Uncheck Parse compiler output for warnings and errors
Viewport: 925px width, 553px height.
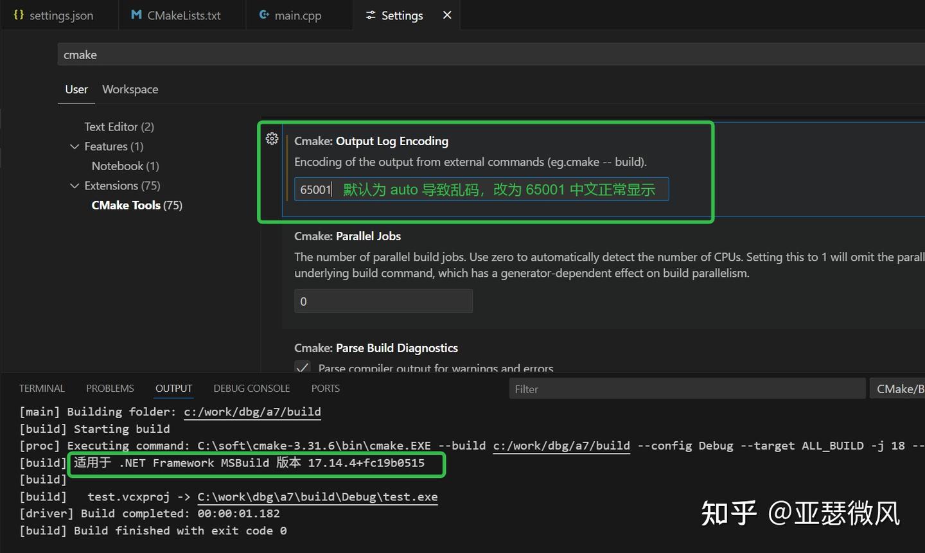pos(302,367)
